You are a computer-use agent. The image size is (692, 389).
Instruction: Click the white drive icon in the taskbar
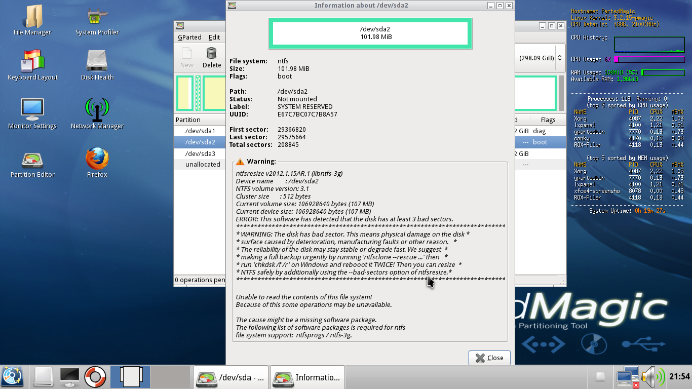[44, 377]
